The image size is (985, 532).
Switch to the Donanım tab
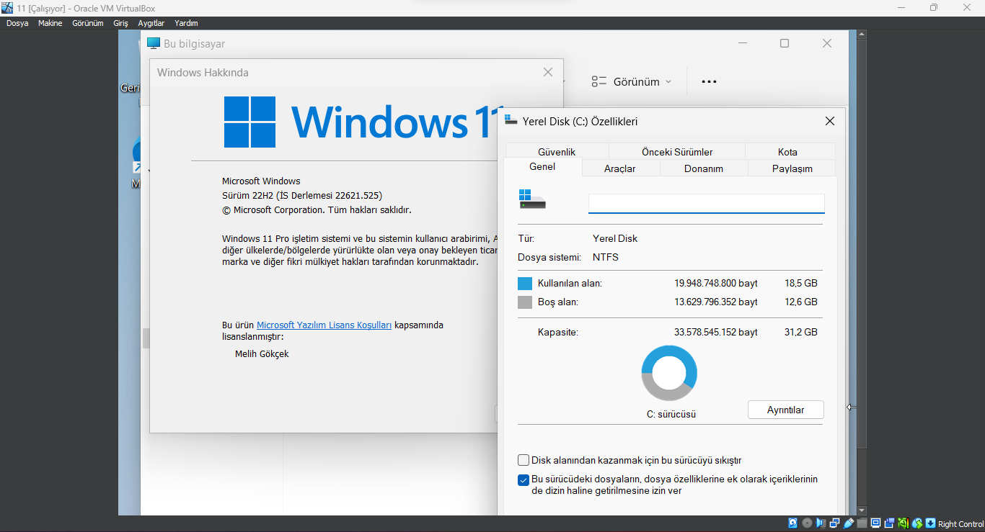click(x=704, y=168)
